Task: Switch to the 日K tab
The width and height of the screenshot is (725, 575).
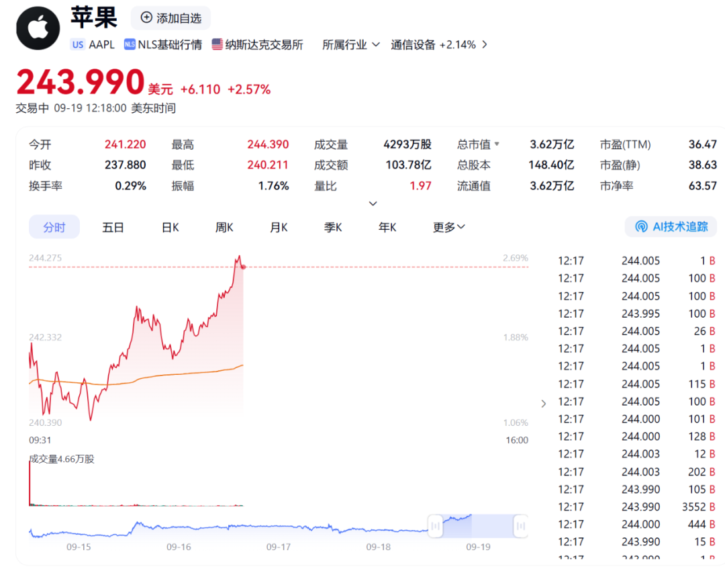Action: pyautogui.click(x=171, y=227)
